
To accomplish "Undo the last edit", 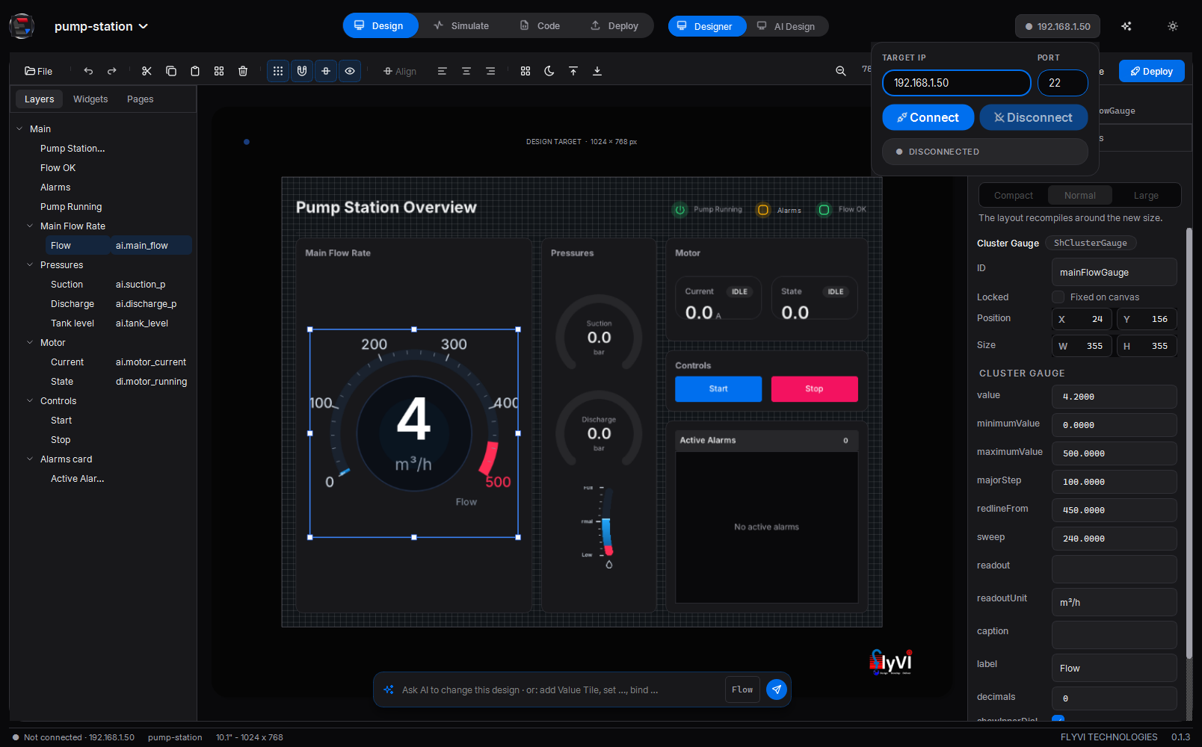I will coord(88,71).
